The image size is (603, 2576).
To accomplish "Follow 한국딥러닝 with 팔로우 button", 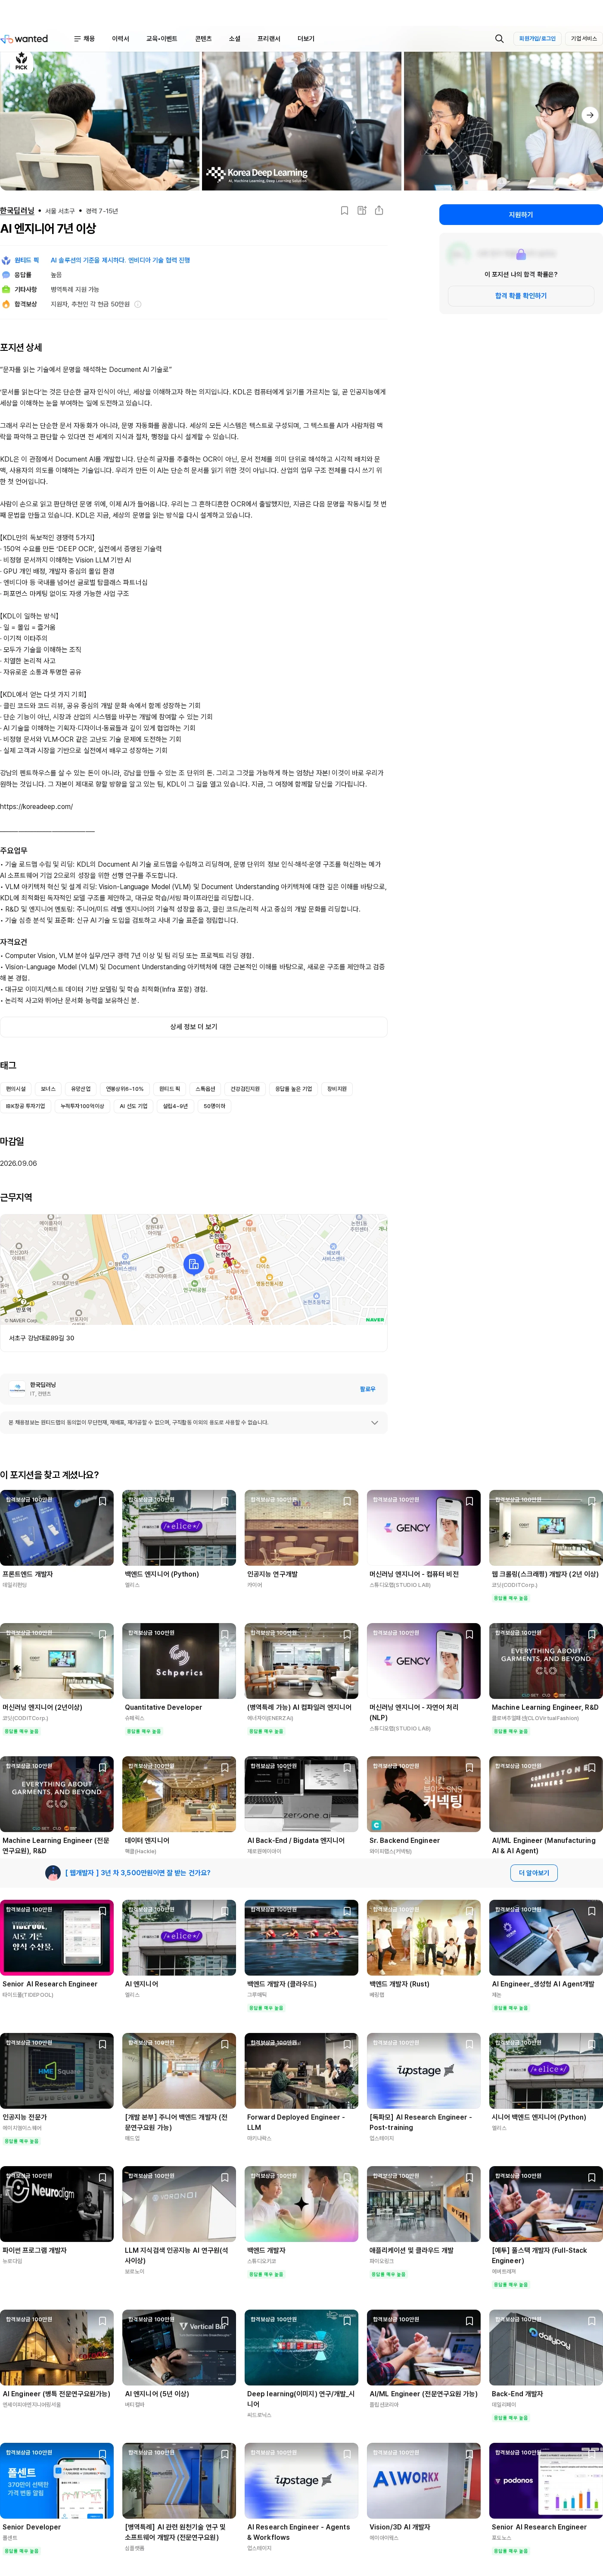I will [x=367, y=1389].
